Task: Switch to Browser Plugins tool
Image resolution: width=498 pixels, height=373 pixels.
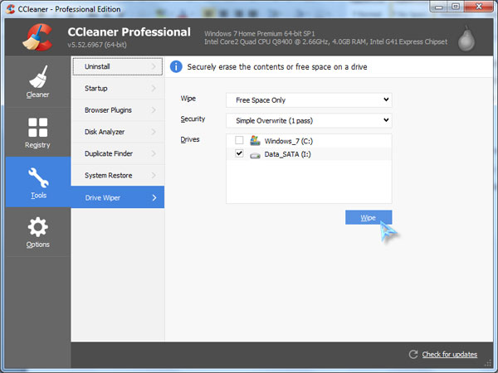Action: point(118,110)
